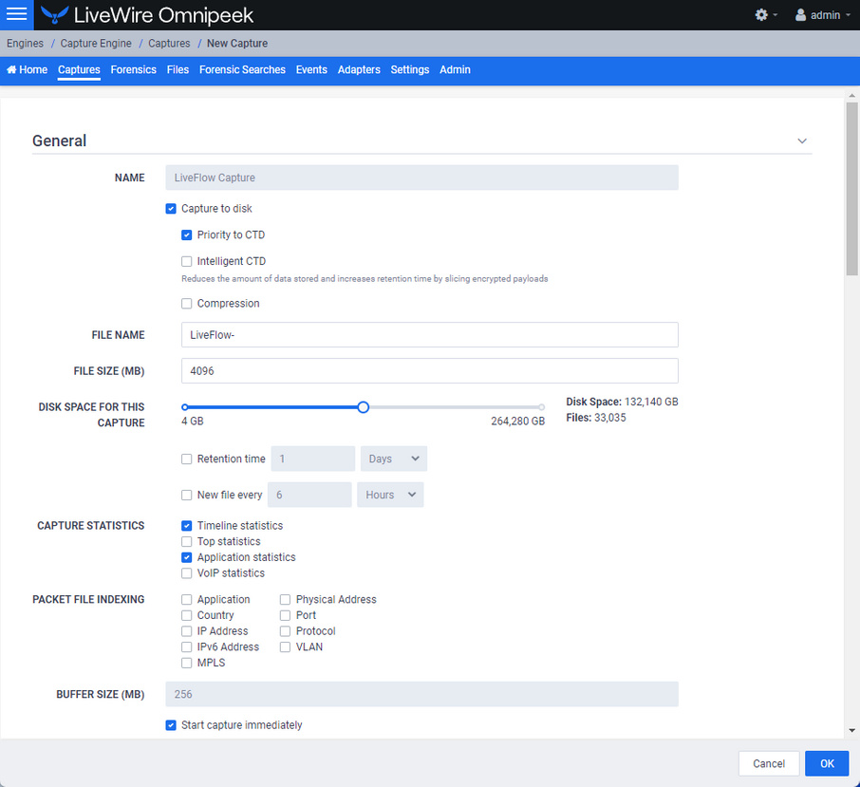Enable VLAN indexing
Screen dimensions: 860x787
[285, 647]
